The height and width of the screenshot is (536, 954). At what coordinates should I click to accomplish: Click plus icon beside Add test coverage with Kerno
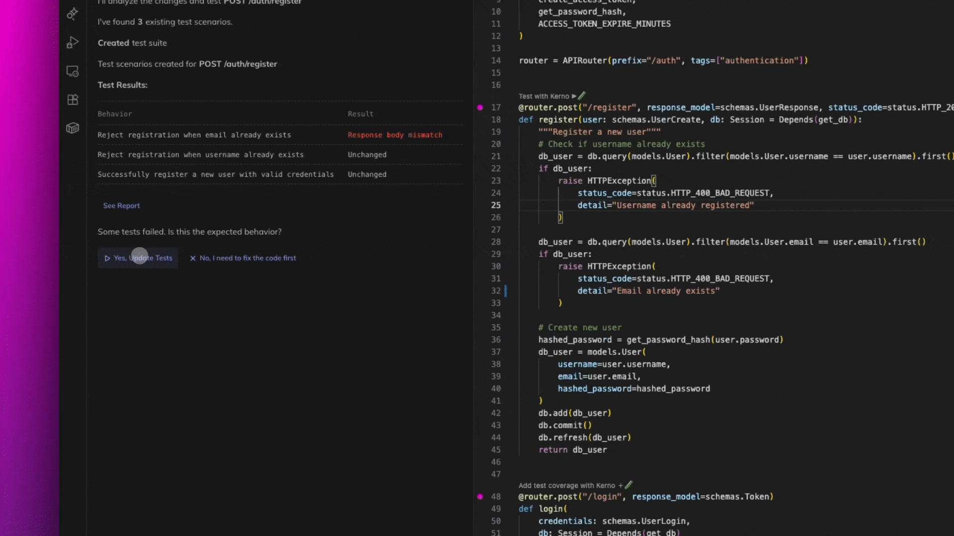click(x=620, y=485)
